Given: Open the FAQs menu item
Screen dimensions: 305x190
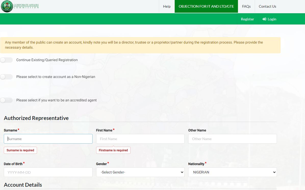Looking at the screenshot, I should coord(246,6).
